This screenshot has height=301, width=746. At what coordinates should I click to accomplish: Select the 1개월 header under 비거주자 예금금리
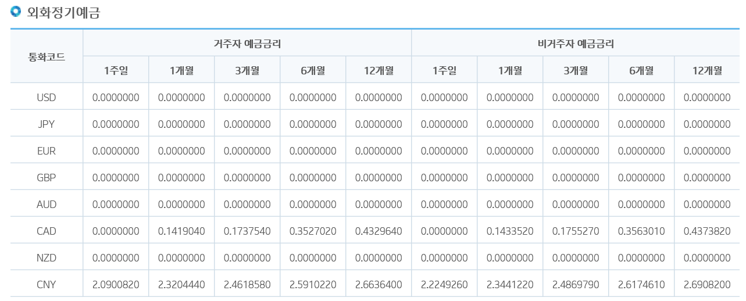coord(510,70)
